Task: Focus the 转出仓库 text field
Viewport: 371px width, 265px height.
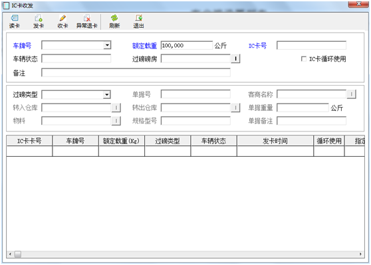Action: [195, 108]
